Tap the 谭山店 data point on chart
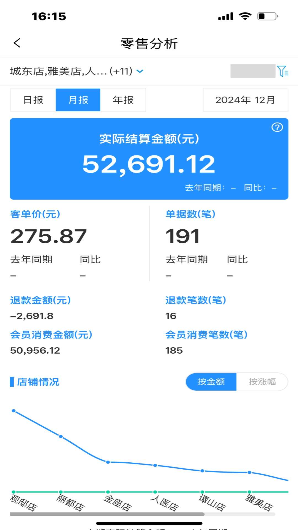This screenshot has height=530, width=298. tap(202, 471)
